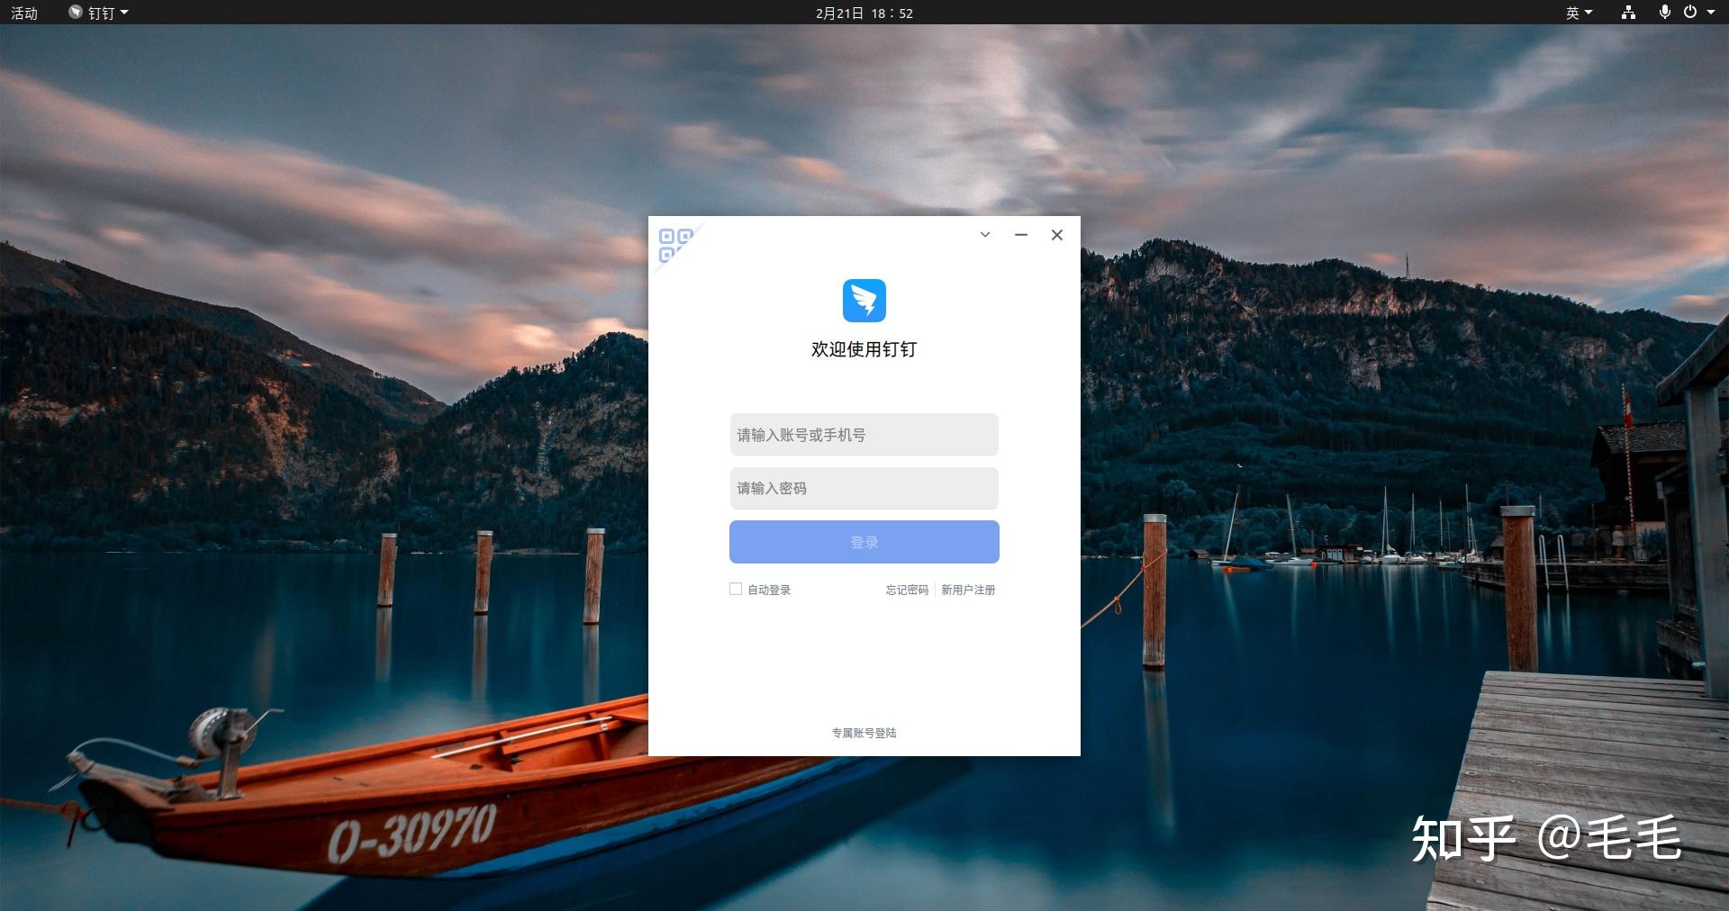Click the DingTalk logo above the welcome text
Viewport: 1729px width, 911px height.
pyautogui.click(x=864, y=301)
